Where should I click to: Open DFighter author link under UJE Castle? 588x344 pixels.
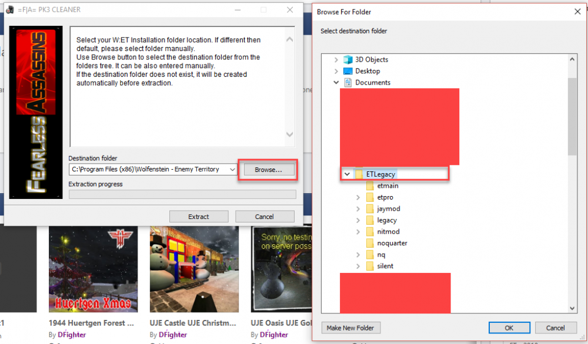[172, 335]
